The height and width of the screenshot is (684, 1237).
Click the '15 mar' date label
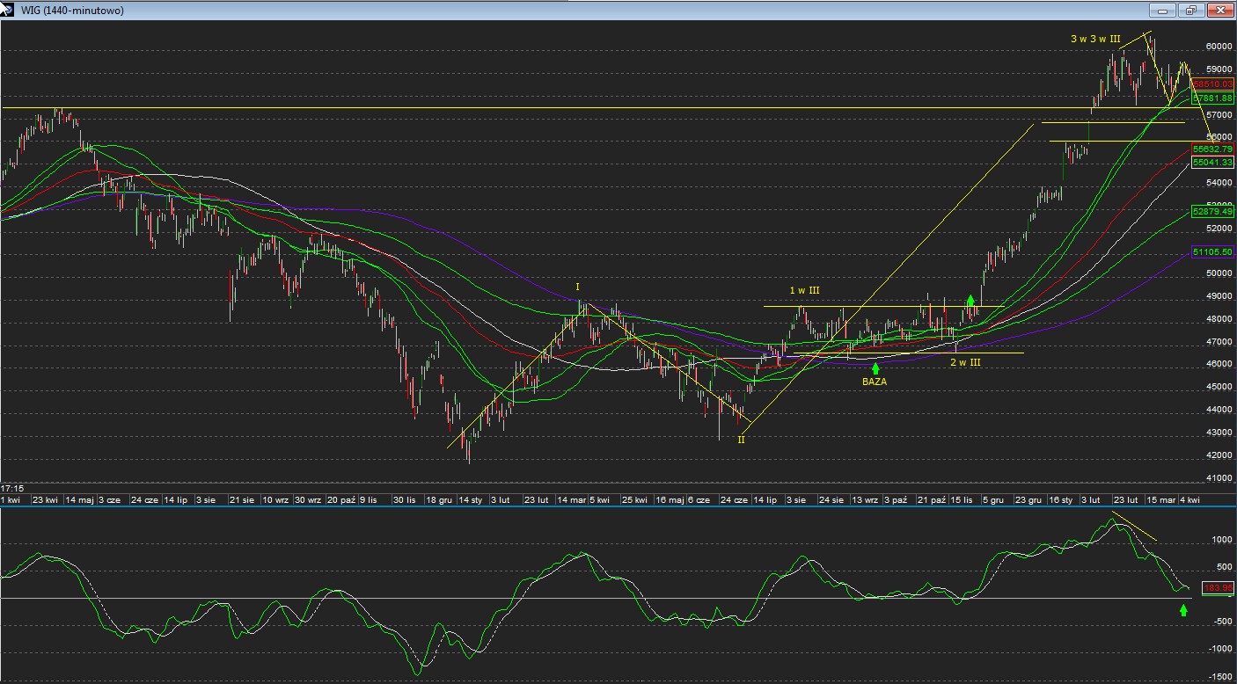(1160, 499)
